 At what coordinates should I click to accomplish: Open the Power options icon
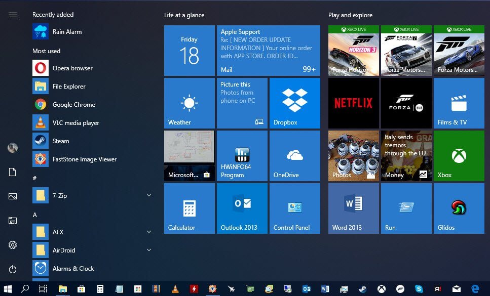13,269
